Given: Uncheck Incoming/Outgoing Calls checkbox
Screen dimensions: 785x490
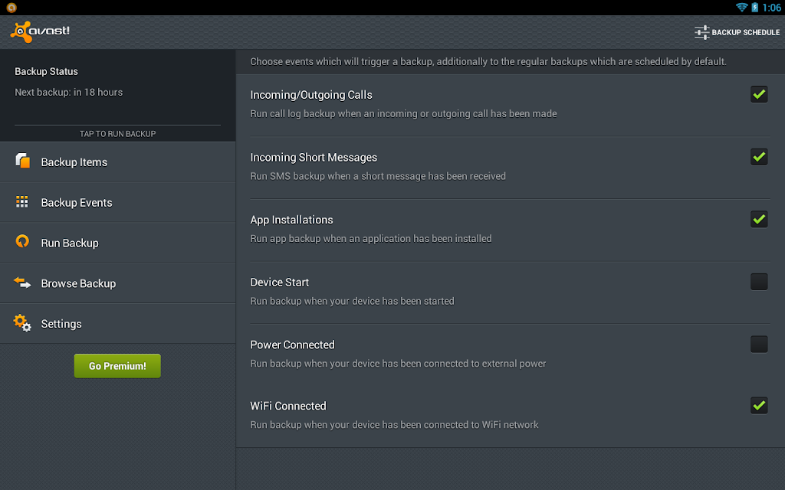Looking at the screenshot, I should pos(759,94).
